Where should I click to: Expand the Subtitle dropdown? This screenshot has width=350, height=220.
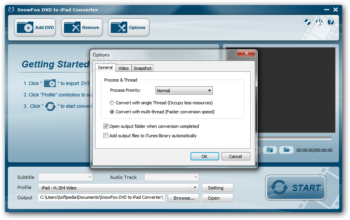(66, 177)
